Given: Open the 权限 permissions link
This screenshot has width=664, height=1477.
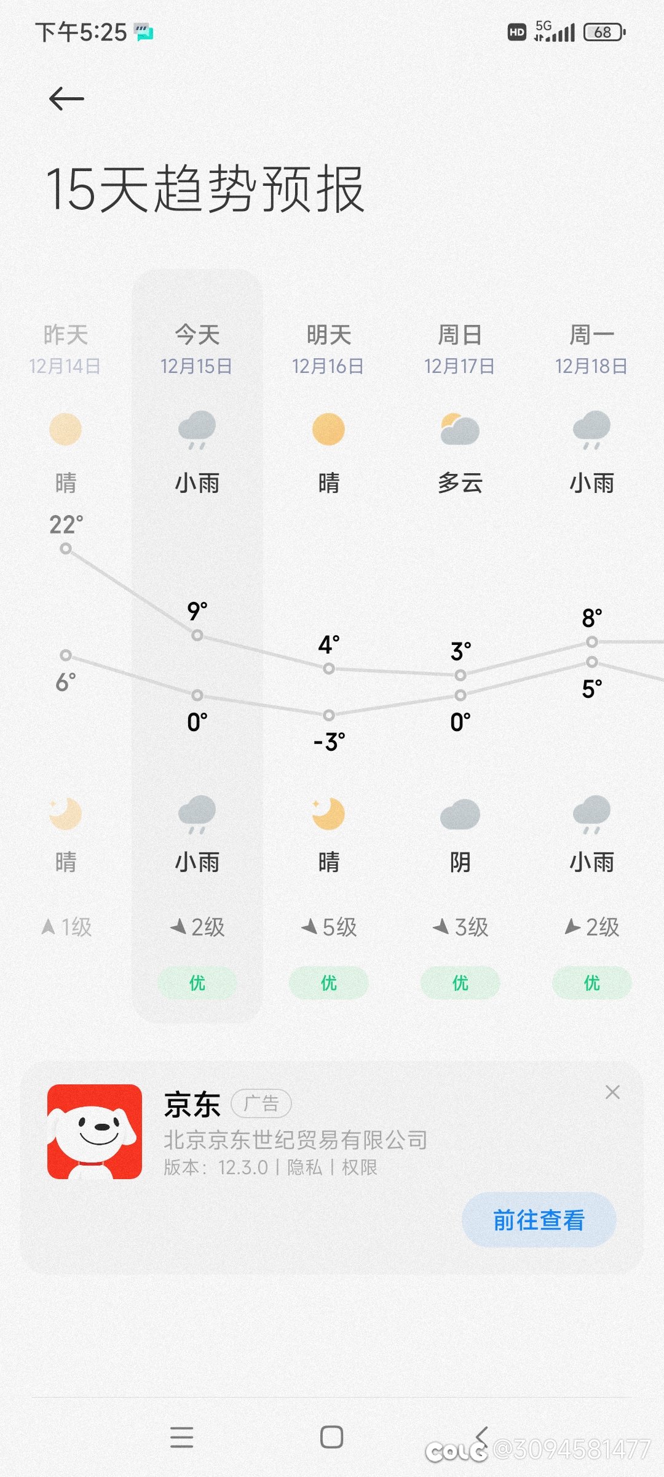Looking at the screenshot, I should click(359, 1167).
